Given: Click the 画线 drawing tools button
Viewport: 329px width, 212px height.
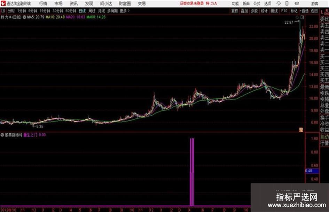Looking at the screenshot, I should [x=274, y=11].
